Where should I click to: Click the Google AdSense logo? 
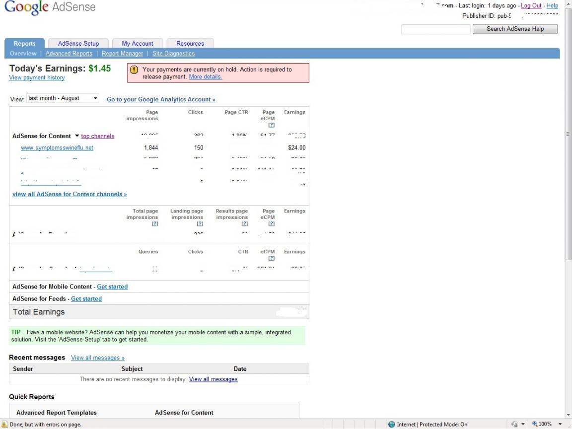click(50, 8)
